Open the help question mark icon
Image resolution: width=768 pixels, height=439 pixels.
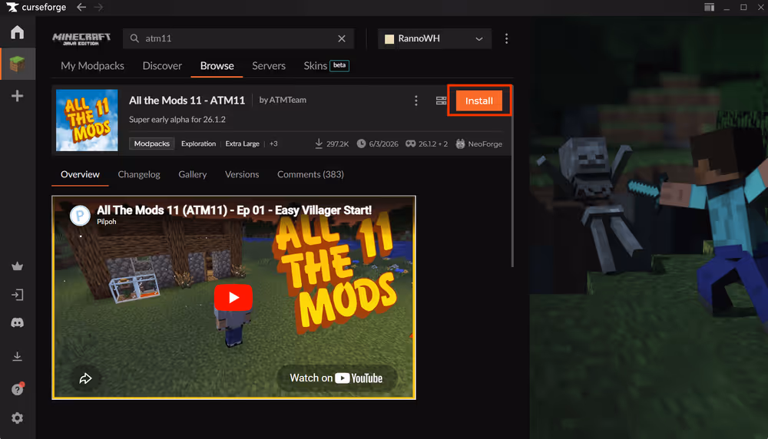tap(17, 389)
